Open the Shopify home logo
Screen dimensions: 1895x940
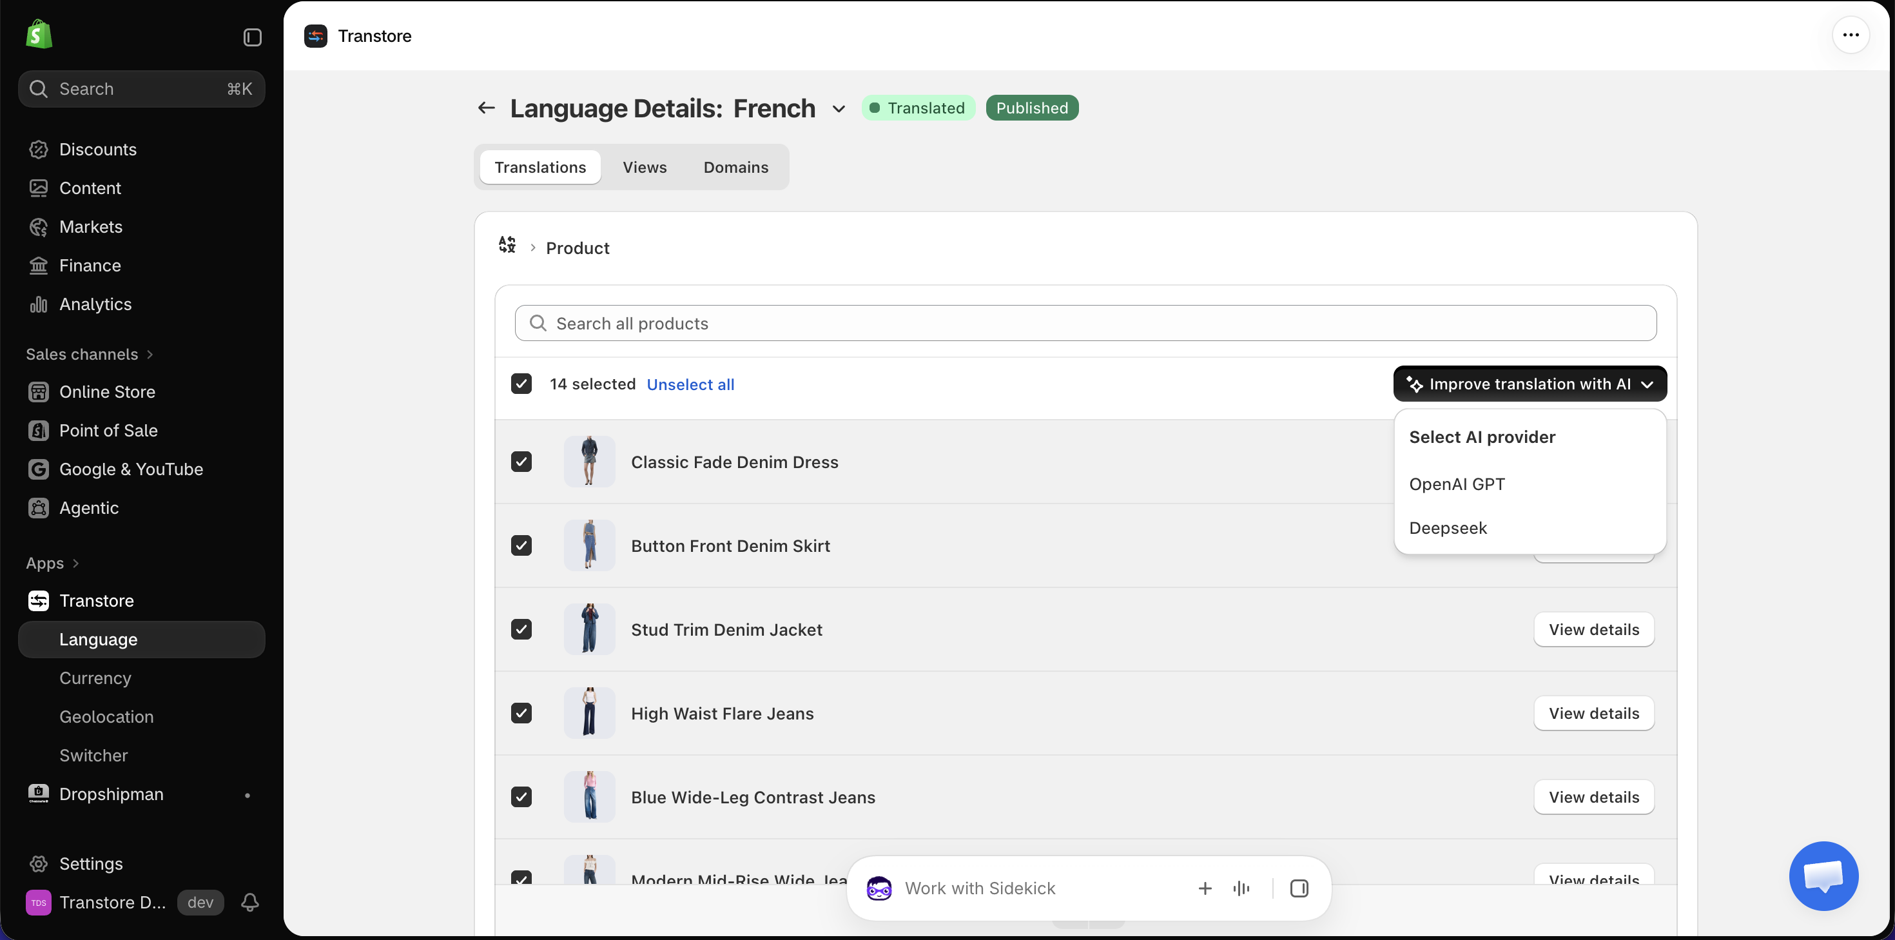click(x=39, y=35)
